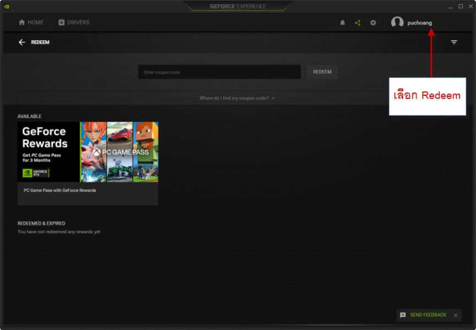Viewport: 476px width, 330px height.
Task: Open the filter icon in Redeem header
Action: pyautogui.click(x=454, y=42)
